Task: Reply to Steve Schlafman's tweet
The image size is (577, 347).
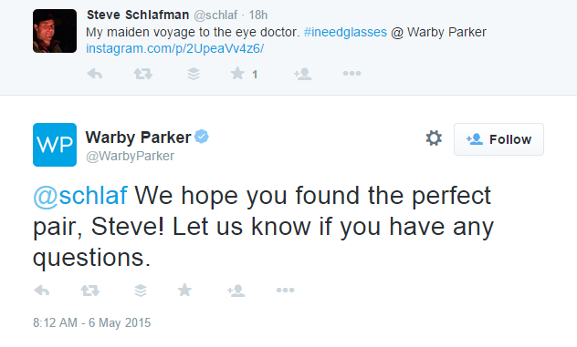Action: point(95,74)
